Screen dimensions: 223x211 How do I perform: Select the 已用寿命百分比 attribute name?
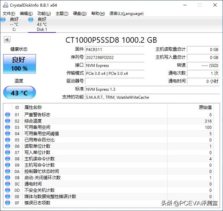(39, 140)
